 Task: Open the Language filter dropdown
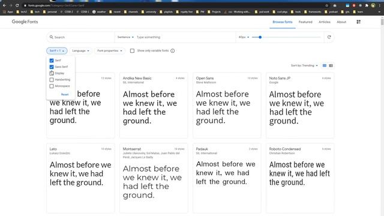(80, 50)
